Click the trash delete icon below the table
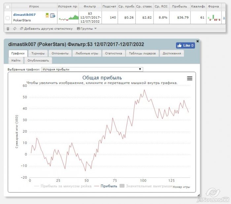The height and width of the screenshot is (204, 231). point(8,29)
